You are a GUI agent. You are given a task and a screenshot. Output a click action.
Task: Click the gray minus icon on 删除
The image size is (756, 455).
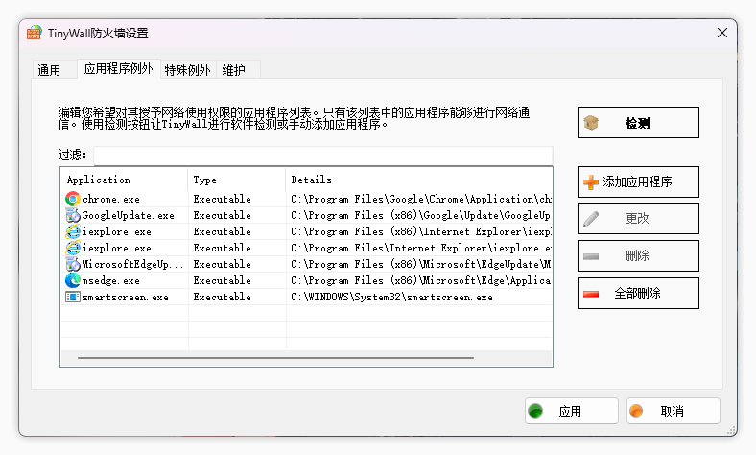click(591, 256)
